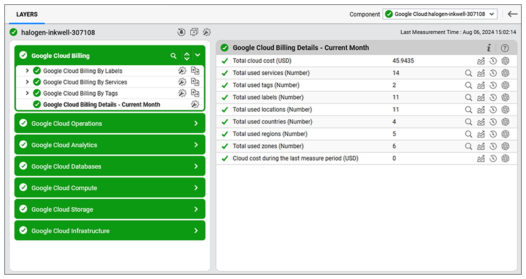Click the Total used zones (Number) label
526x279 pixels.
[x=268, y=146]
